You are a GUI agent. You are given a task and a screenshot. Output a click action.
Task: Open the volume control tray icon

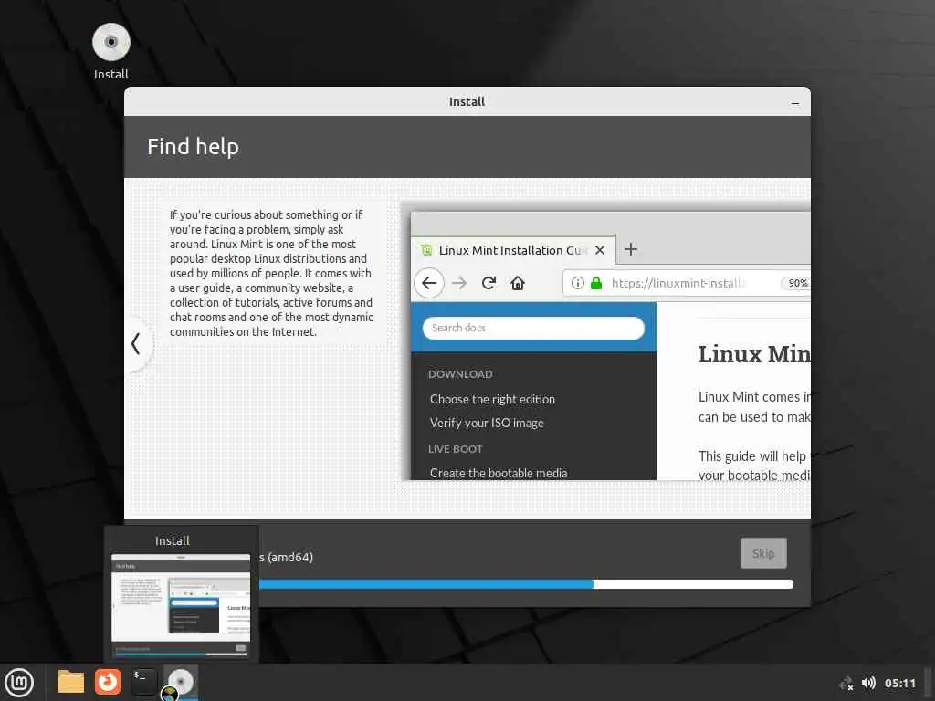click(869, 683)
